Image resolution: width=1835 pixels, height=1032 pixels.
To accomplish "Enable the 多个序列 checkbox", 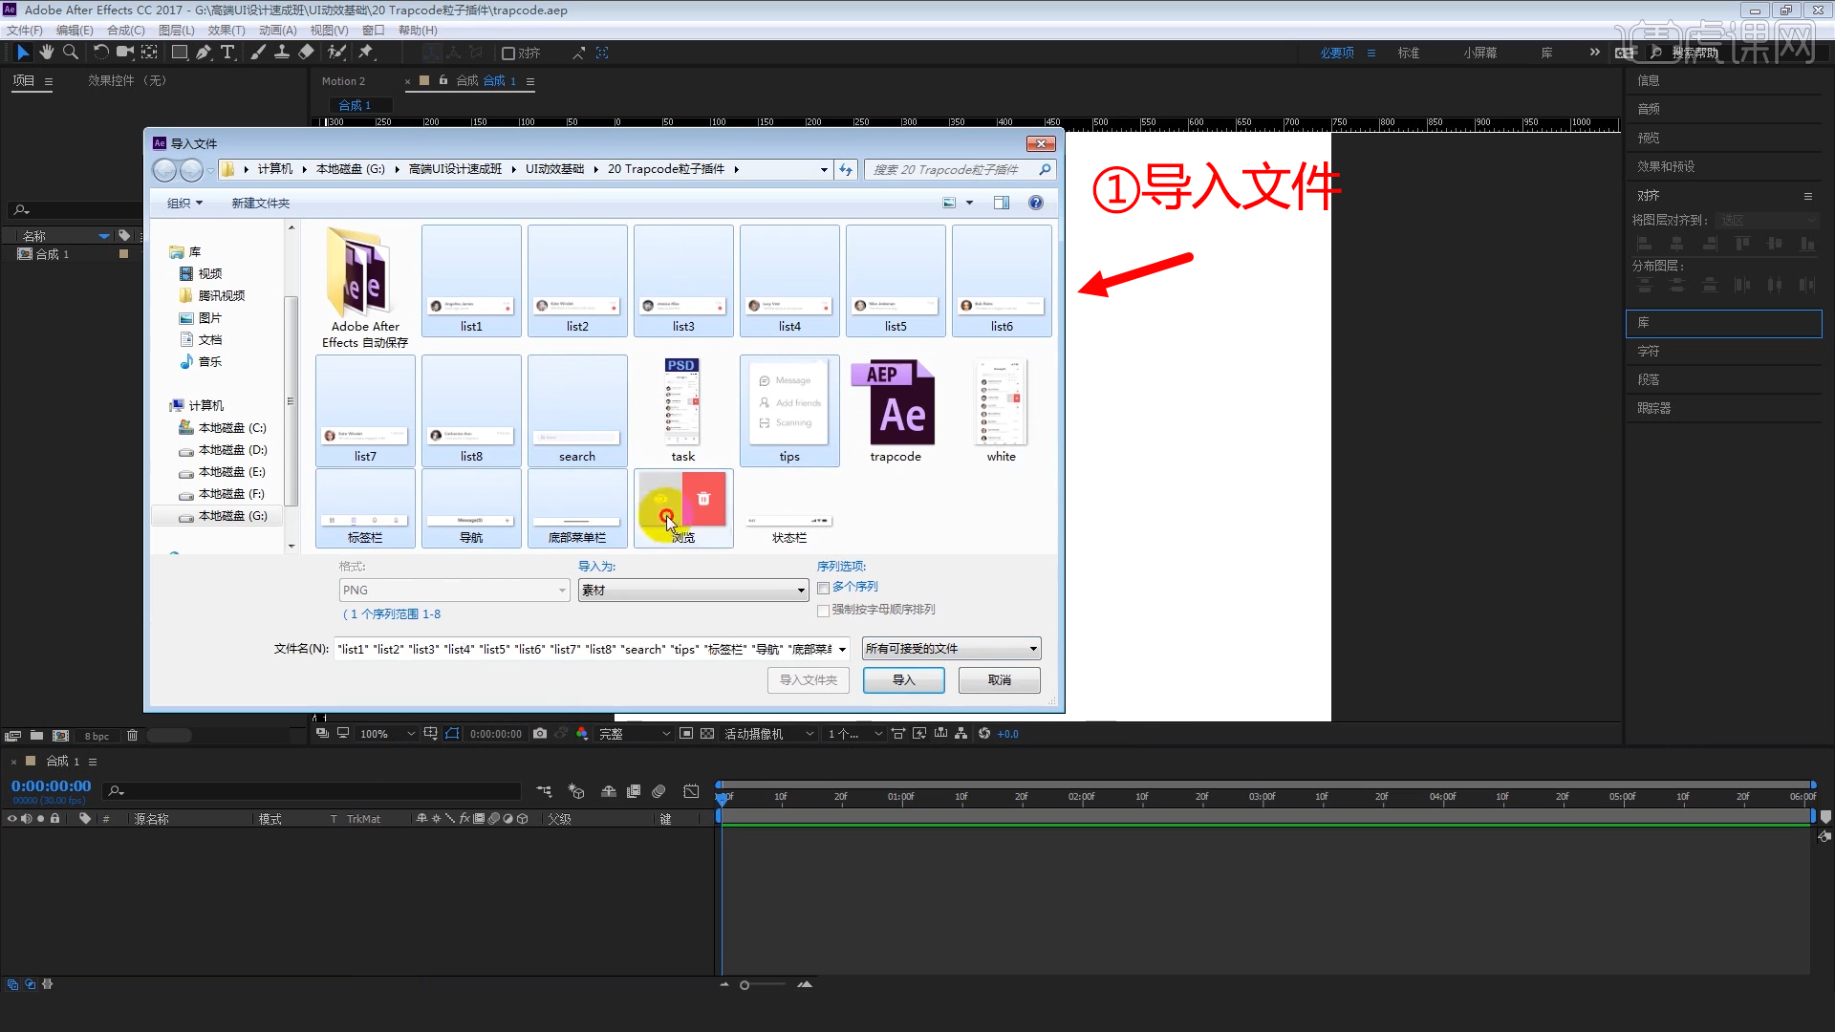I will pyautogui.click(x=823, y=587).
